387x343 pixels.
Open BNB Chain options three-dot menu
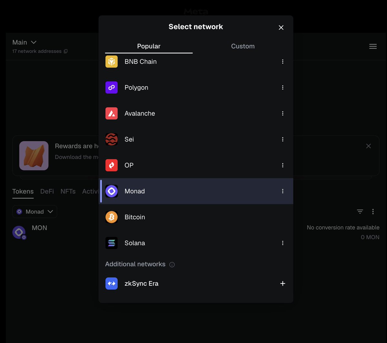283,62
